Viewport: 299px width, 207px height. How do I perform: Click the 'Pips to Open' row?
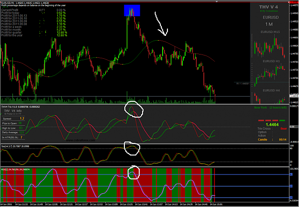point(13,123)
